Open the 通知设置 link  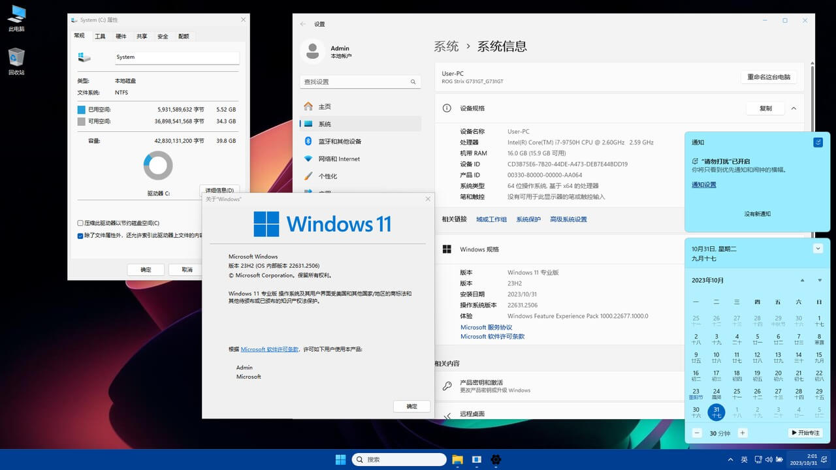coord(704,185)
